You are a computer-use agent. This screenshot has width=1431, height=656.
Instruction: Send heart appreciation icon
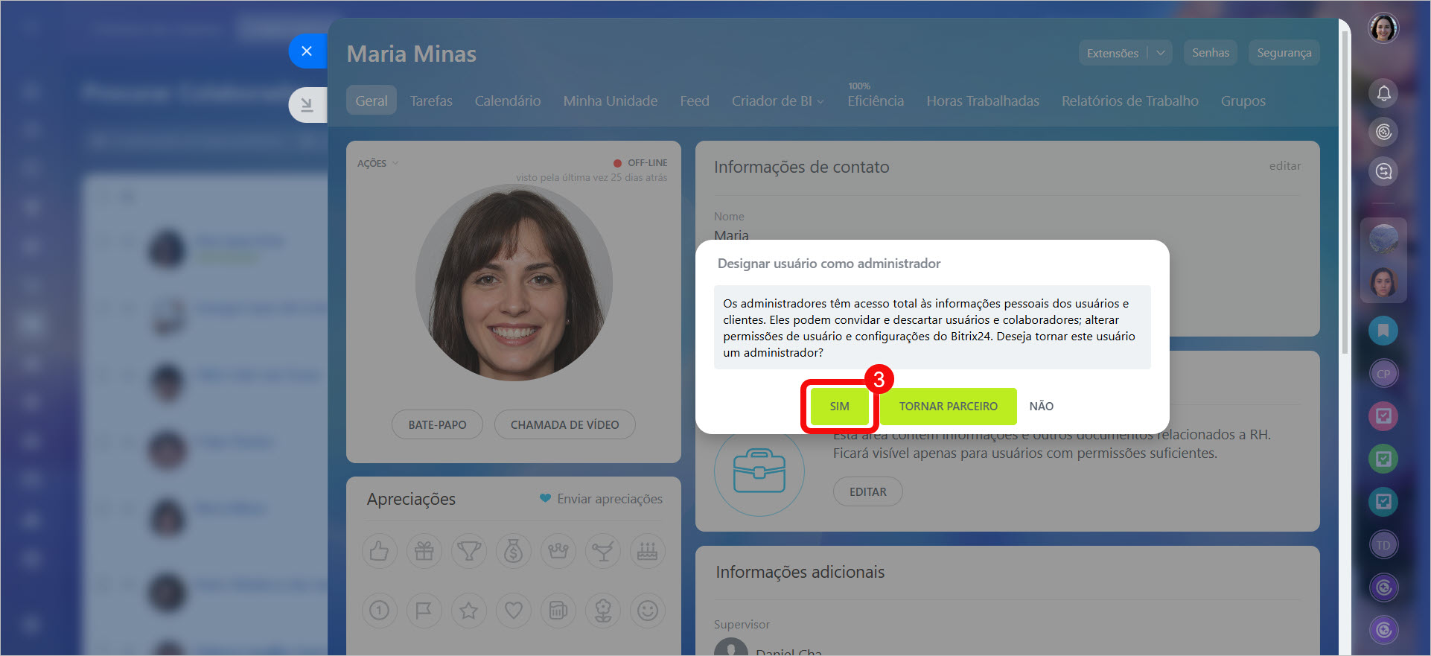click(x=514, y=611)
